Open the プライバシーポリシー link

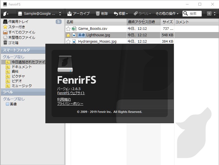click(x=70, y=104)
